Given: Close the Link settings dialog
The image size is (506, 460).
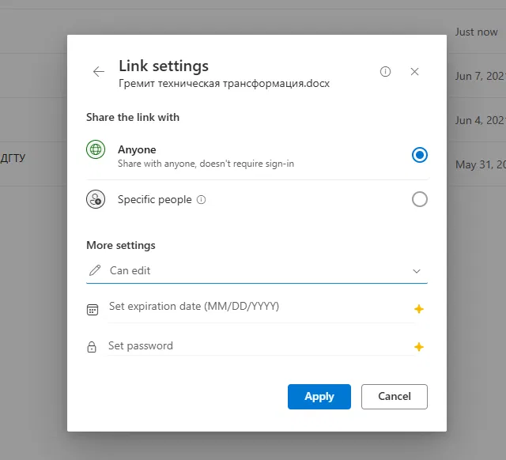Looking at the screenshot, I should (x=415, y=72).
